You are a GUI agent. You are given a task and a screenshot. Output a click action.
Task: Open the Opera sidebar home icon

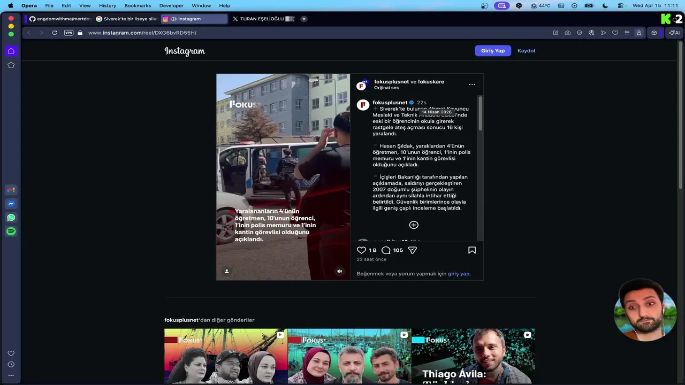[11, 51]
